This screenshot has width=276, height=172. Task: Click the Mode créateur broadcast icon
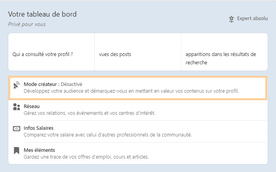coord(17,86)
